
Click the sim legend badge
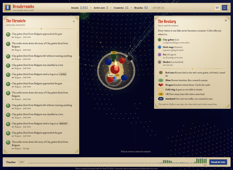coord(161,99)
